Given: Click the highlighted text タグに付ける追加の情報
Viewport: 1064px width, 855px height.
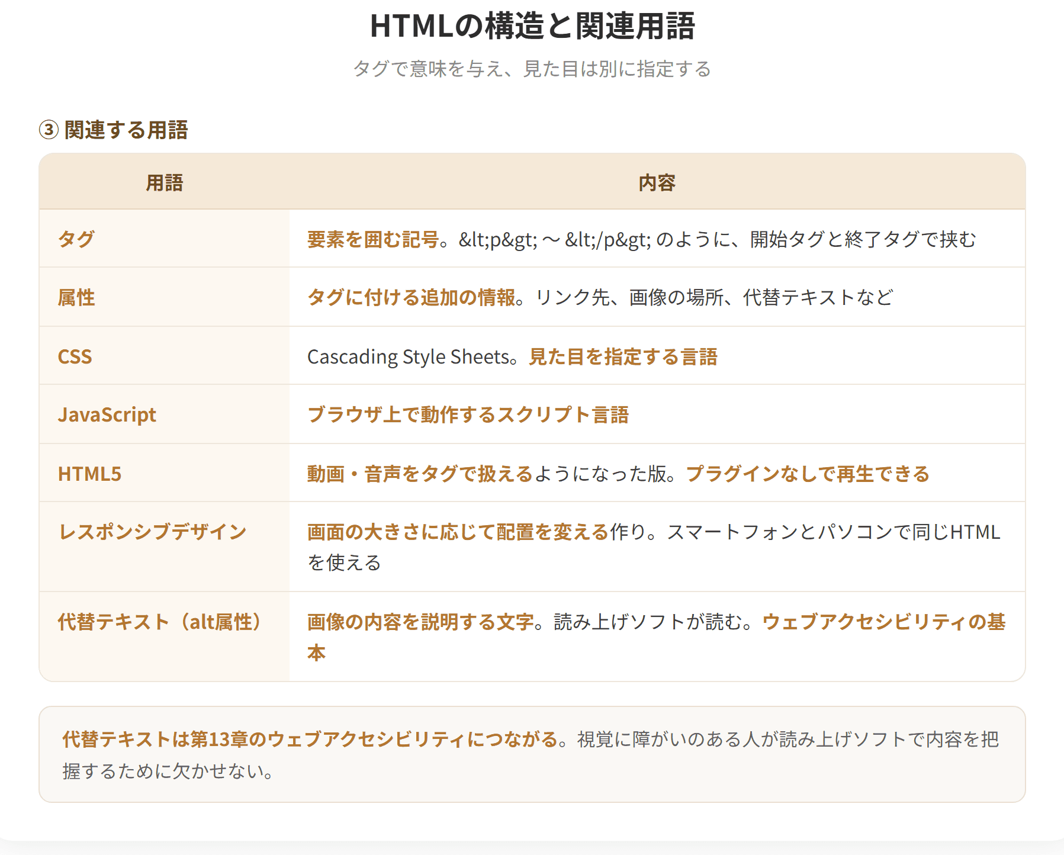Looking at the screenshot, I should click(411, 297).
